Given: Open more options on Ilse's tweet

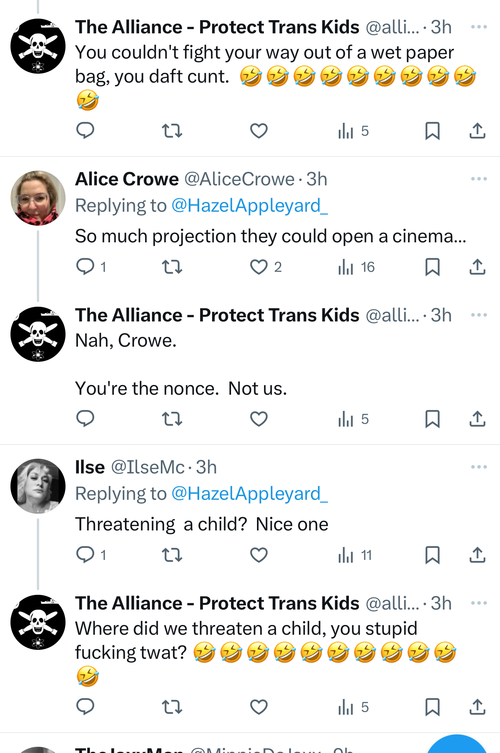Looking at the screenshot, I should point(479,467).
